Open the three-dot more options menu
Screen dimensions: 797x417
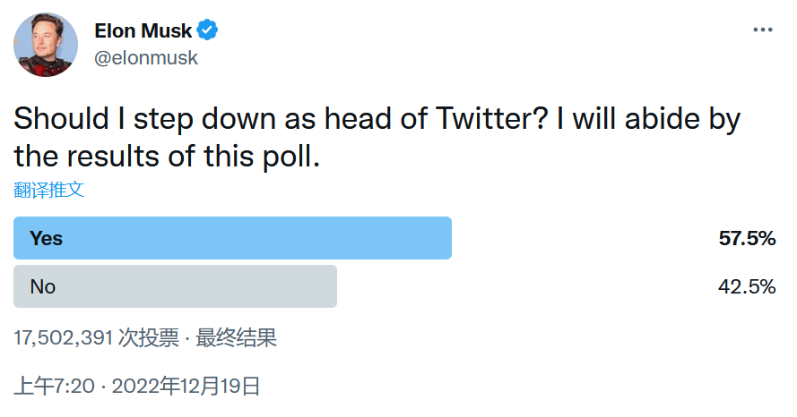[762, 30]
